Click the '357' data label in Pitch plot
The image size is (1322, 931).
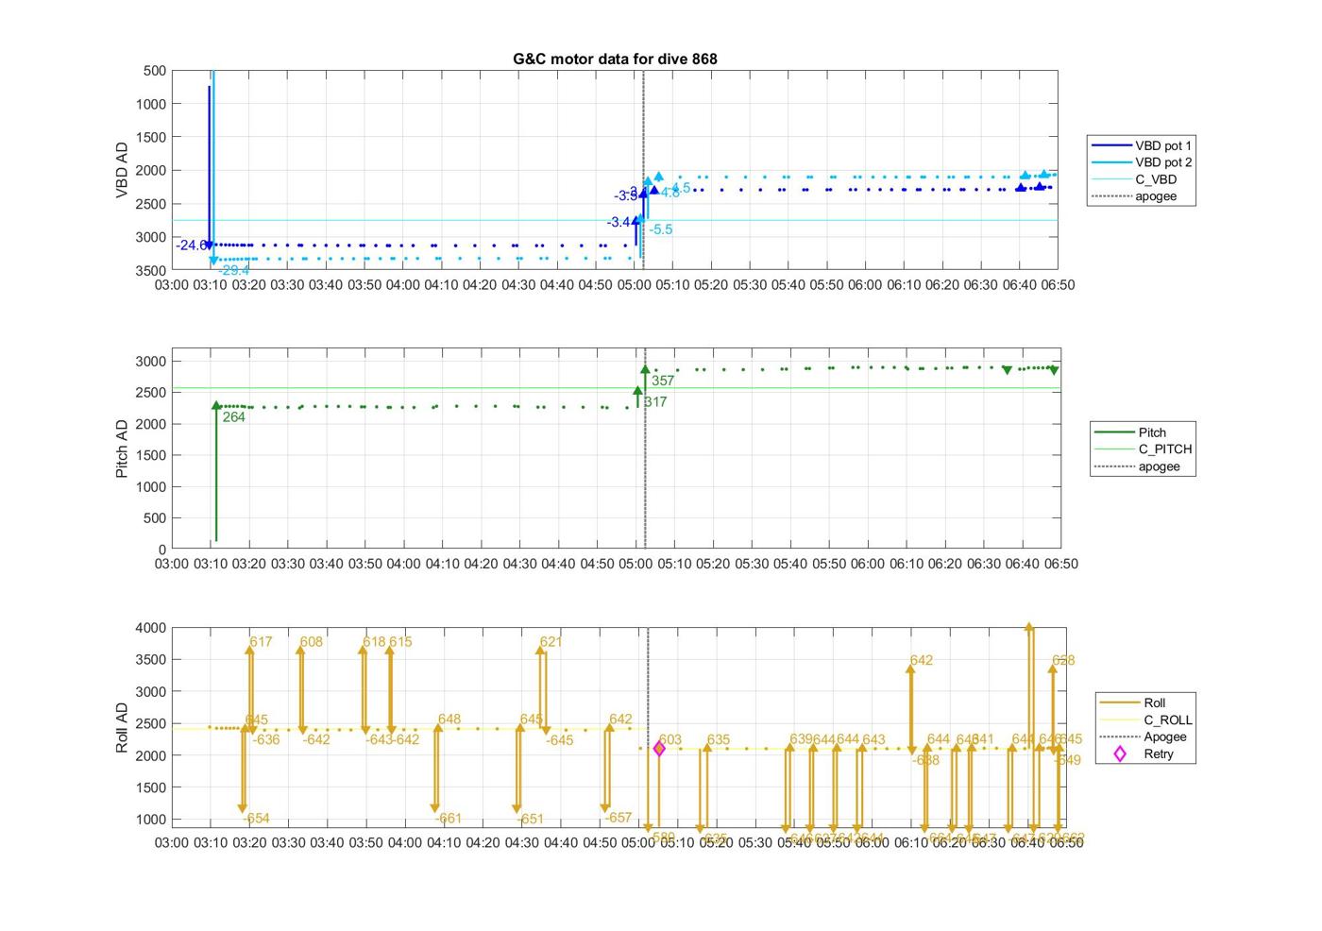(x=663, y=381)
